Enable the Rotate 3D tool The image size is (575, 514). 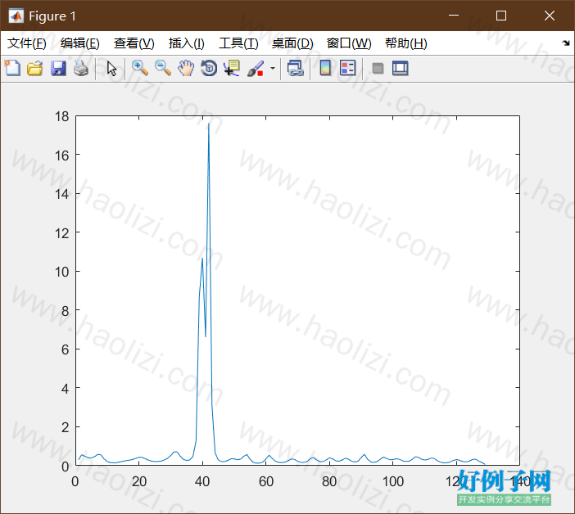click(x=209, y=68)
